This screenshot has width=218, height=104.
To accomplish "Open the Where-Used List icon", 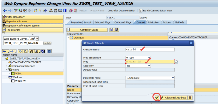I will point(45,11).
